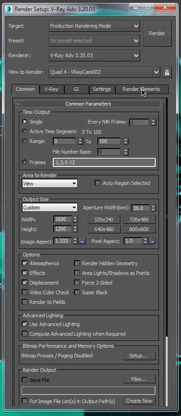181x416 pixels.
Task: Select the Single time output option
Action: click(x=25, y=121)
